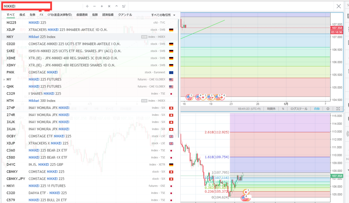
Task: Expand the NY Nikkei 225 Futures contracts
Action: pyautogui.click(x=4, y=79)
